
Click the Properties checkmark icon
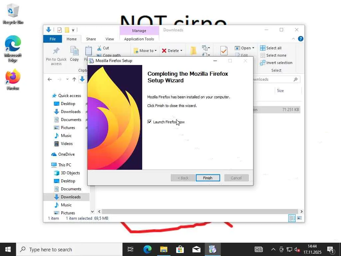tap(224, 51)
